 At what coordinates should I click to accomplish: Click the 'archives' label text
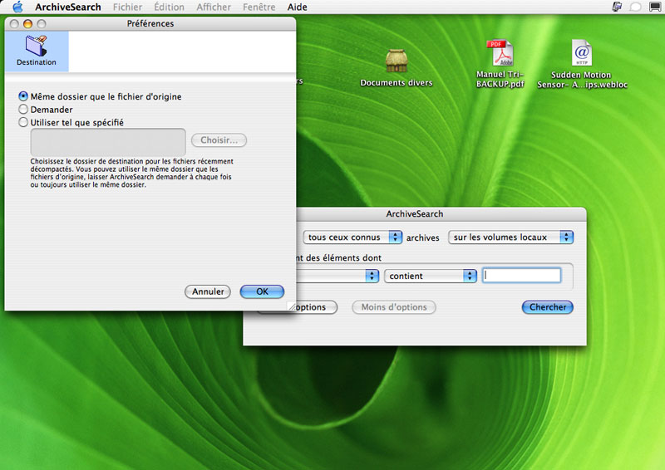(x=422, y=237)
